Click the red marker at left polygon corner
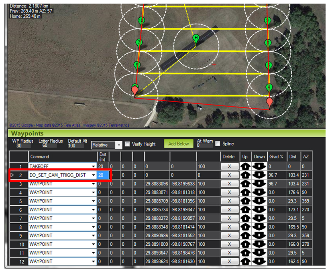 pos(135,91)
